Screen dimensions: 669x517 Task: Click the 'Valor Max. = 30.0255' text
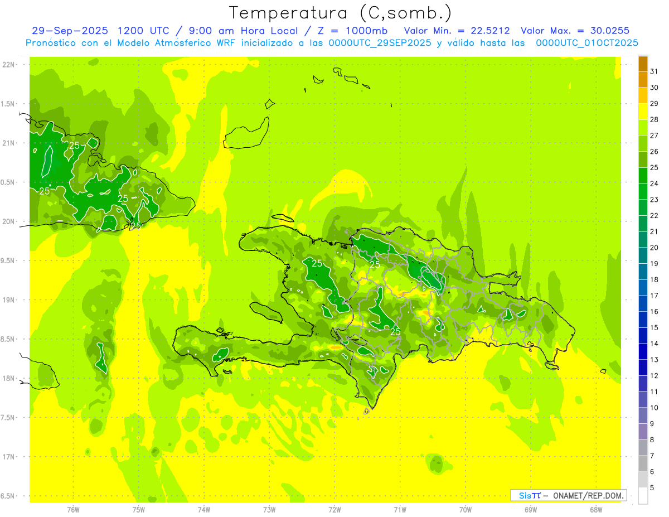(x=575, y=31)
